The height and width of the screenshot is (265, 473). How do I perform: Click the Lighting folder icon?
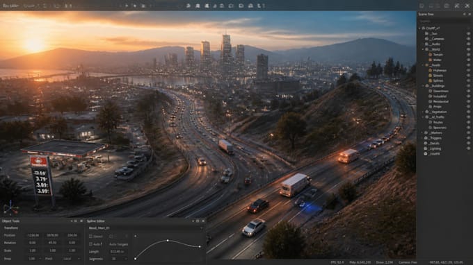tap(426, 148)
